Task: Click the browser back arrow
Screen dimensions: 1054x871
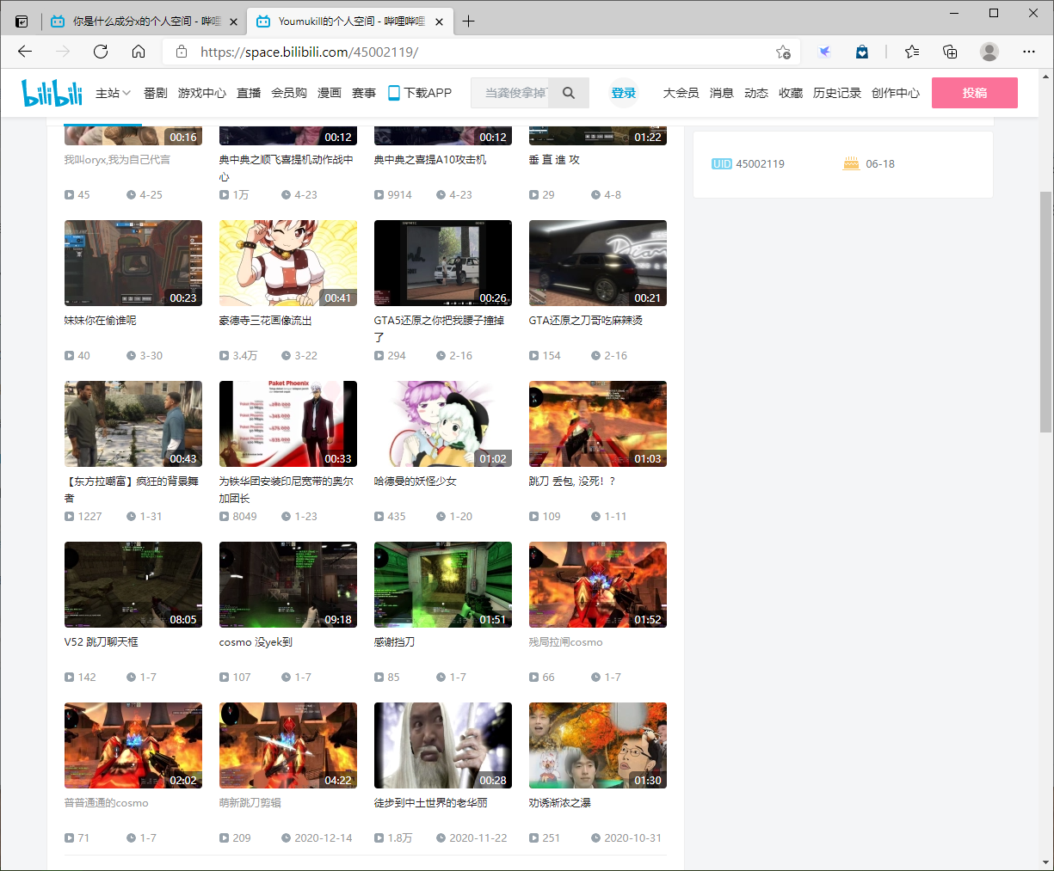Action: (x=24, y=52)
